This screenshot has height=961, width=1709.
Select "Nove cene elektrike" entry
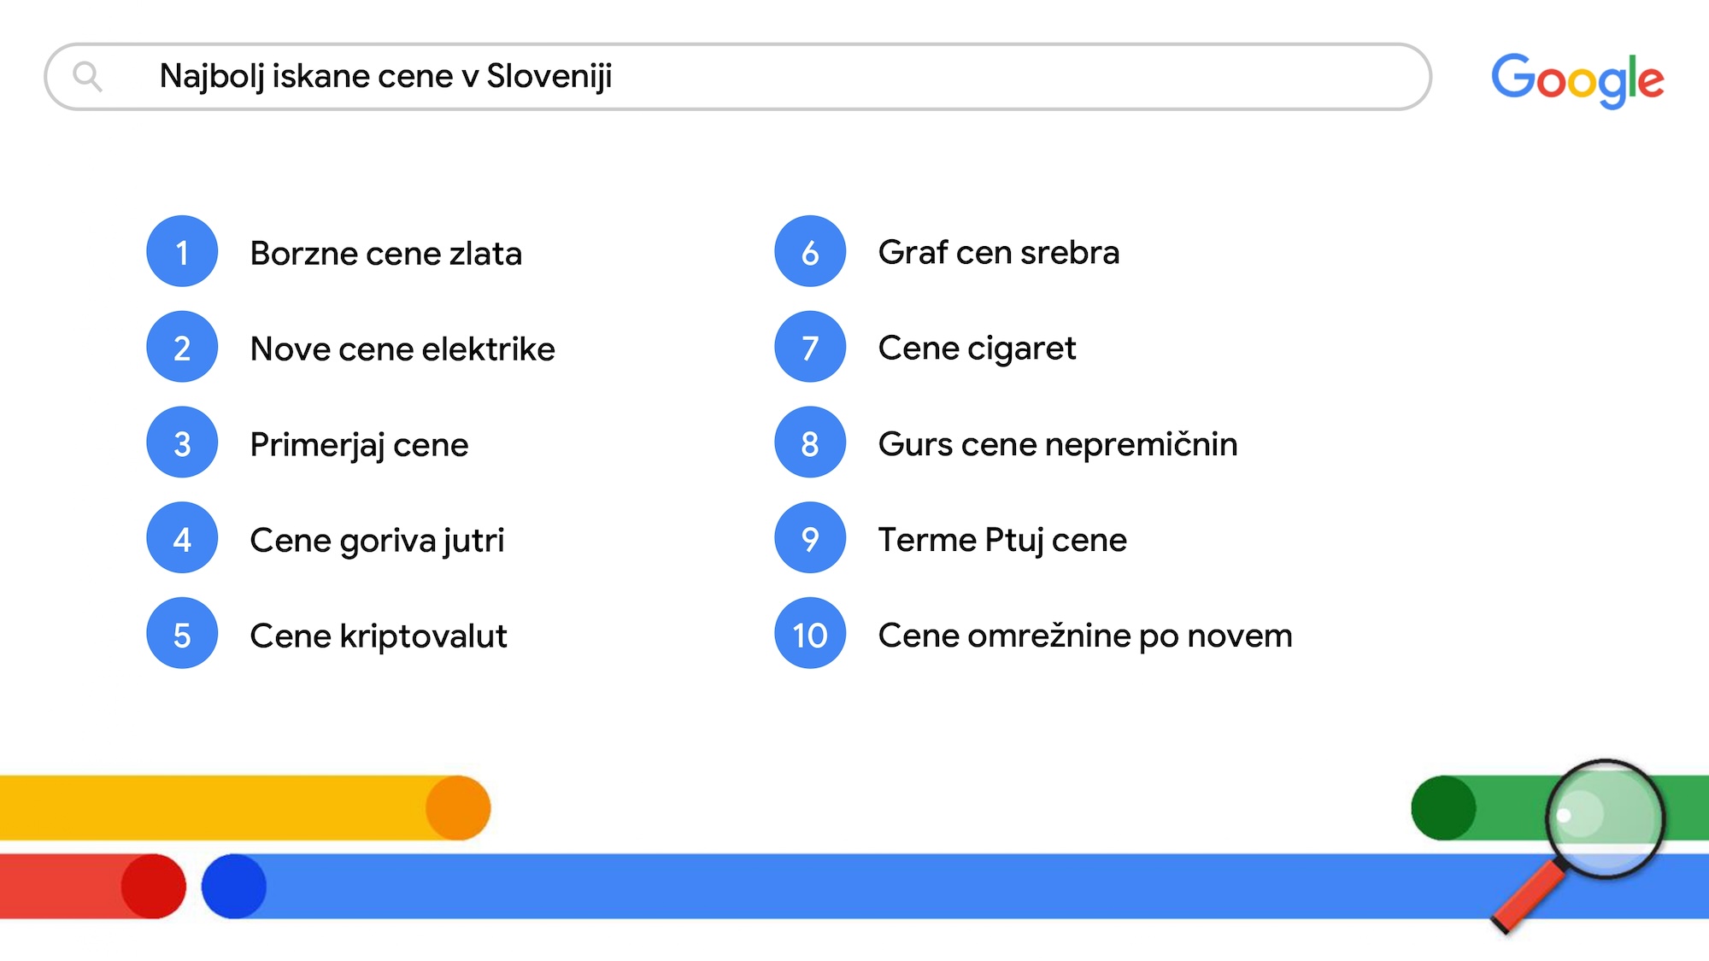click(402, 349)
